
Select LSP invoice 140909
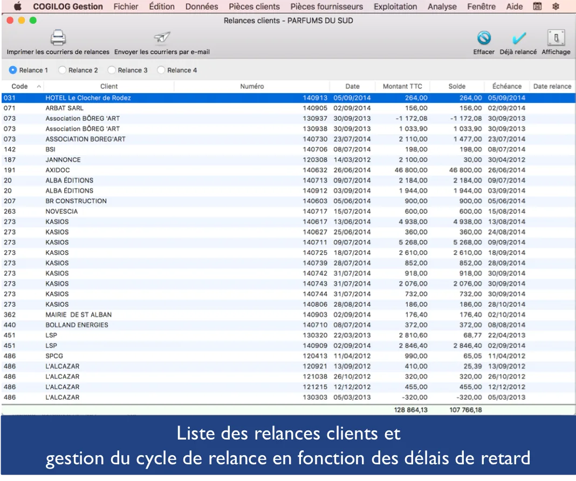[x=288, y=346]
